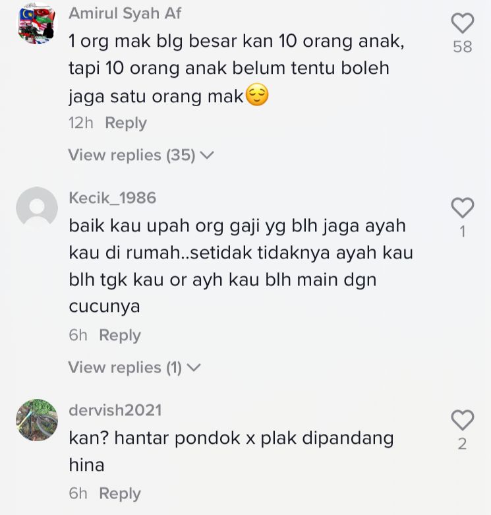Reply to Kecik_1986's comment
This screenshot has width=491, height=515.
120,336
